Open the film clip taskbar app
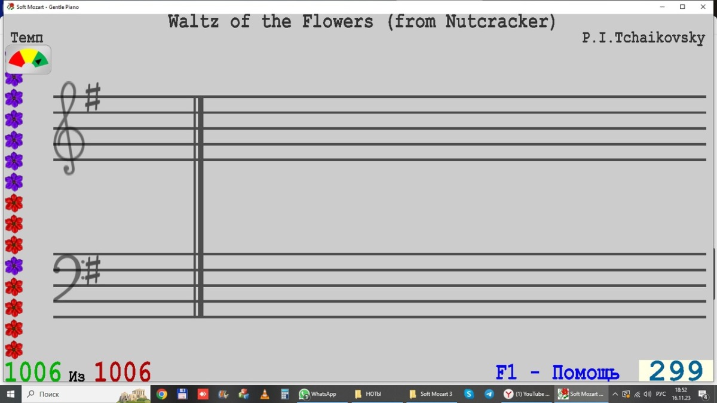The image size is (717, 403). [x=223, y=394]
